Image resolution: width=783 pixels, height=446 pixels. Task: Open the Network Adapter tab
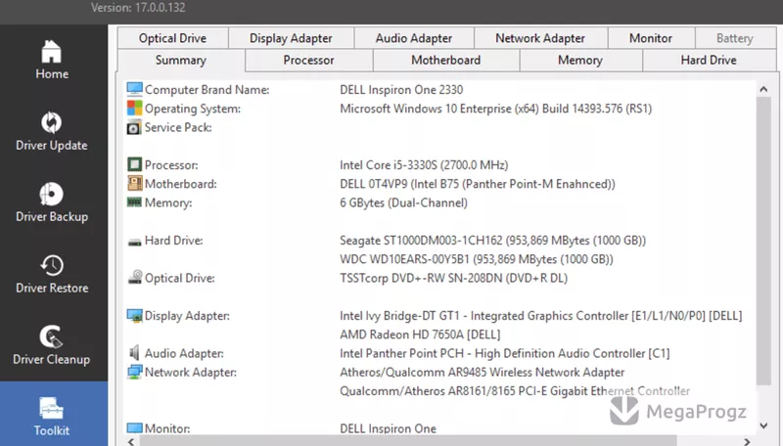click(x=540, y=38)
